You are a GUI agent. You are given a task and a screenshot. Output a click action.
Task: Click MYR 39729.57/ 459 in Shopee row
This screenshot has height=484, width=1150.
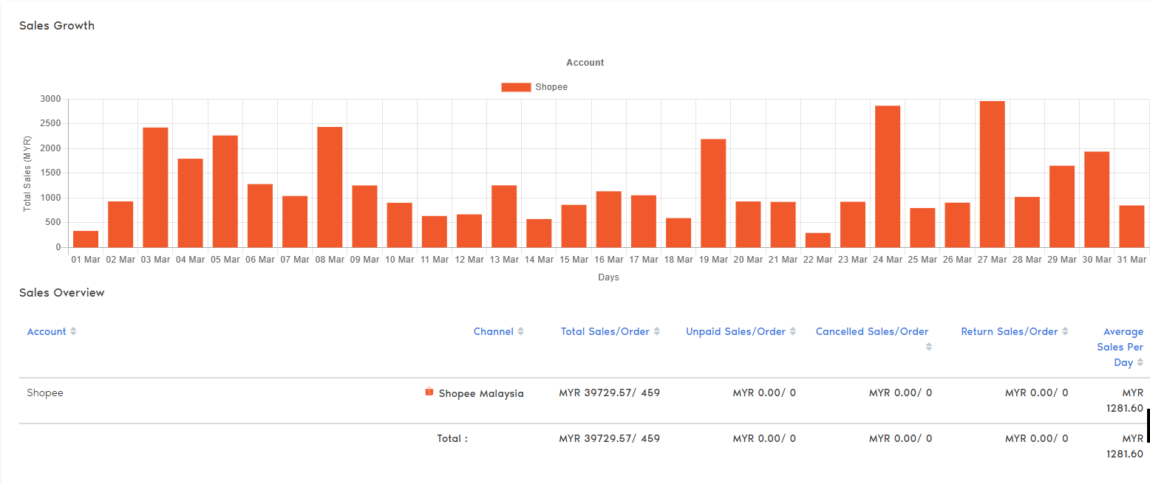(610, 393)
